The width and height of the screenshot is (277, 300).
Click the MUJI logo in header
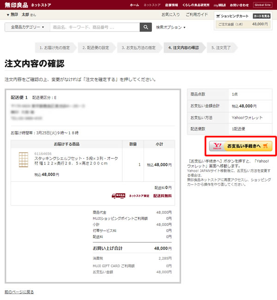(x=16, y=5)
